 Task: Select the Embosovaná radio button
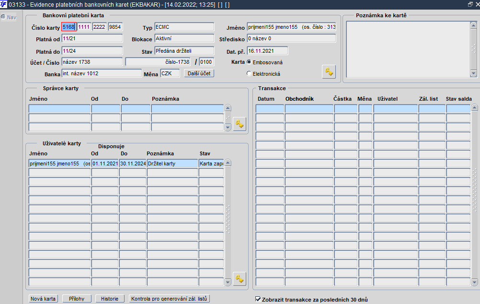249,62
